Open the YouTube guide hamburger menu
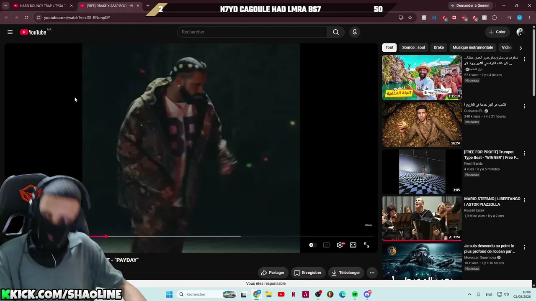This screenshot has width=536, height=301. (10, 32)
